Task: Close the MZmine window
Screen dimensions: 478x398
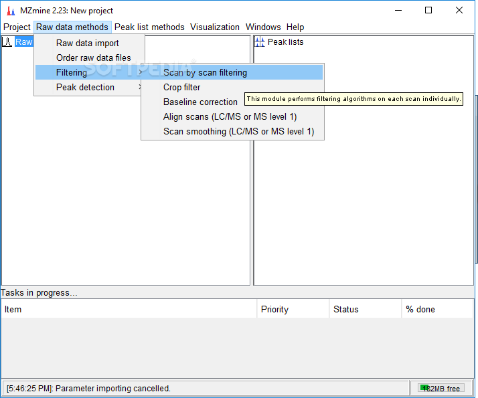Action: point(459,11)
